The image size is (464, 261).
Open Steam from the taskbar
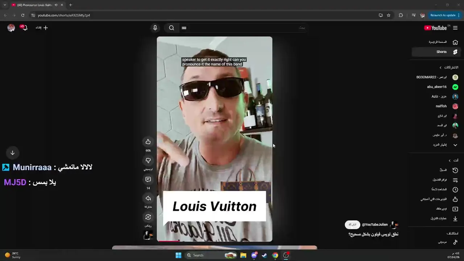click(x=264, y=255)
